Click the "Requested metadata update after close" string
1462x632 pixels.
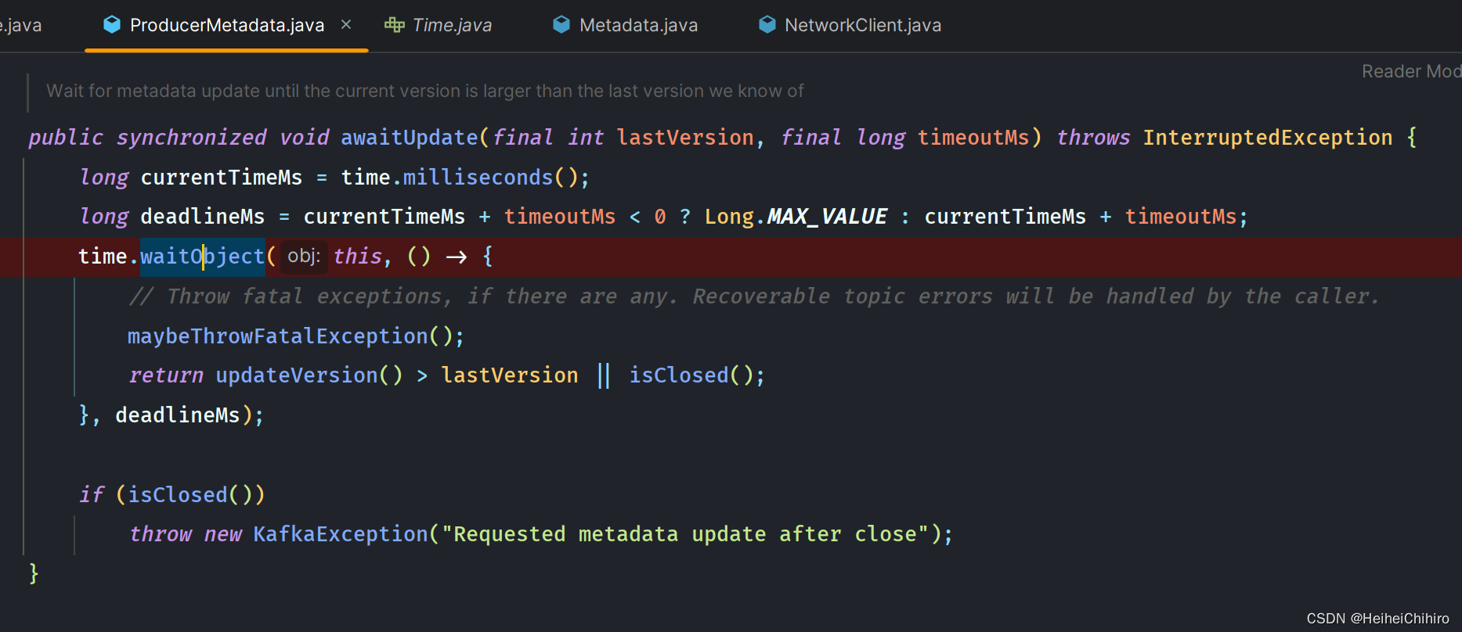click(685, 534)
